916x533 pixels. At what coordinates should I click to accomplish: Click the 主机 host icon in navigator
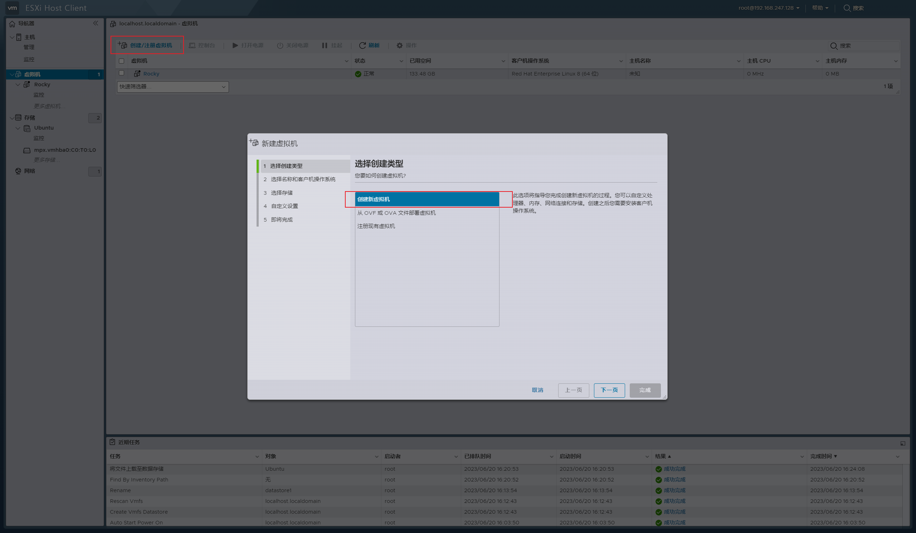point(19,37)
